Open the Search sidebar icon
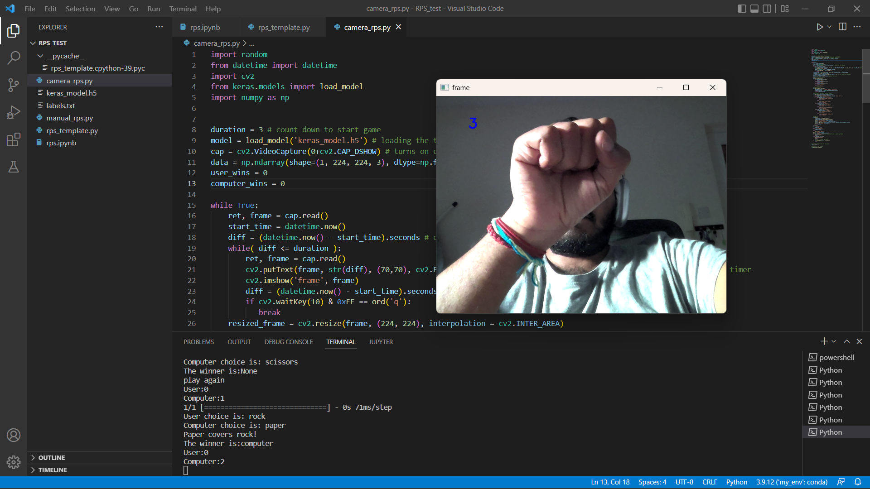This screenshot has width=870, height=489. [14, 58]
